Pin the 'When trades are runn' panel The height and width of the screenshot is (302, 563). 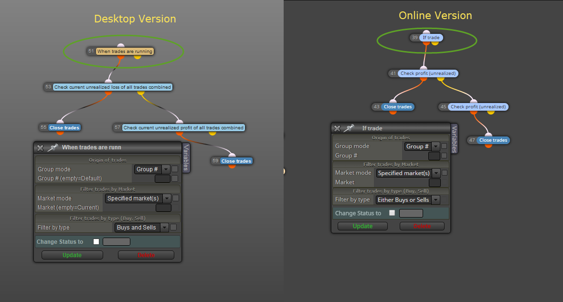(x=53, y=147)
